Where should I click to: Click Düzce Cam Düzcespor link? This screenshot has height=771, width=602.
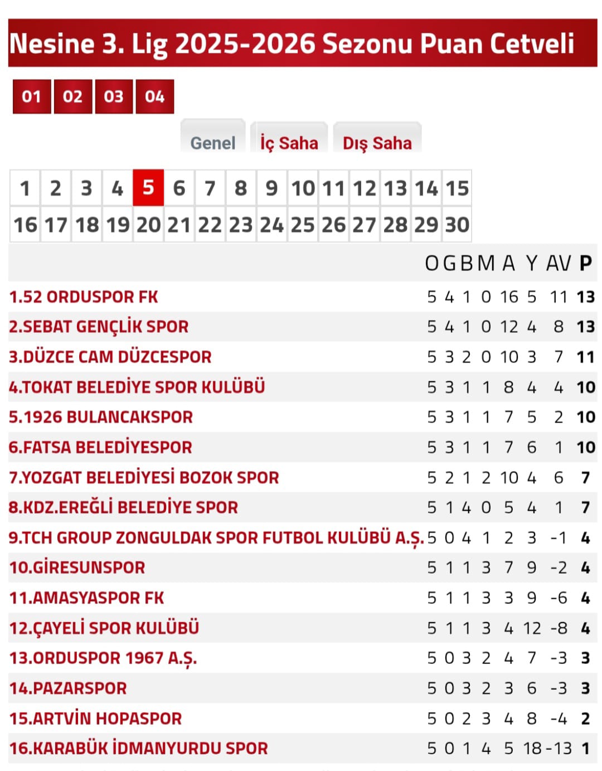coord(110,357)
